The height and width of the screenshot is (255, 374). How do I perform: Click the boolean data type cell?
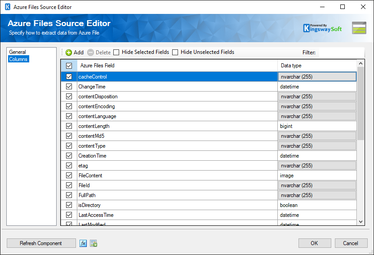pos(317,205)
